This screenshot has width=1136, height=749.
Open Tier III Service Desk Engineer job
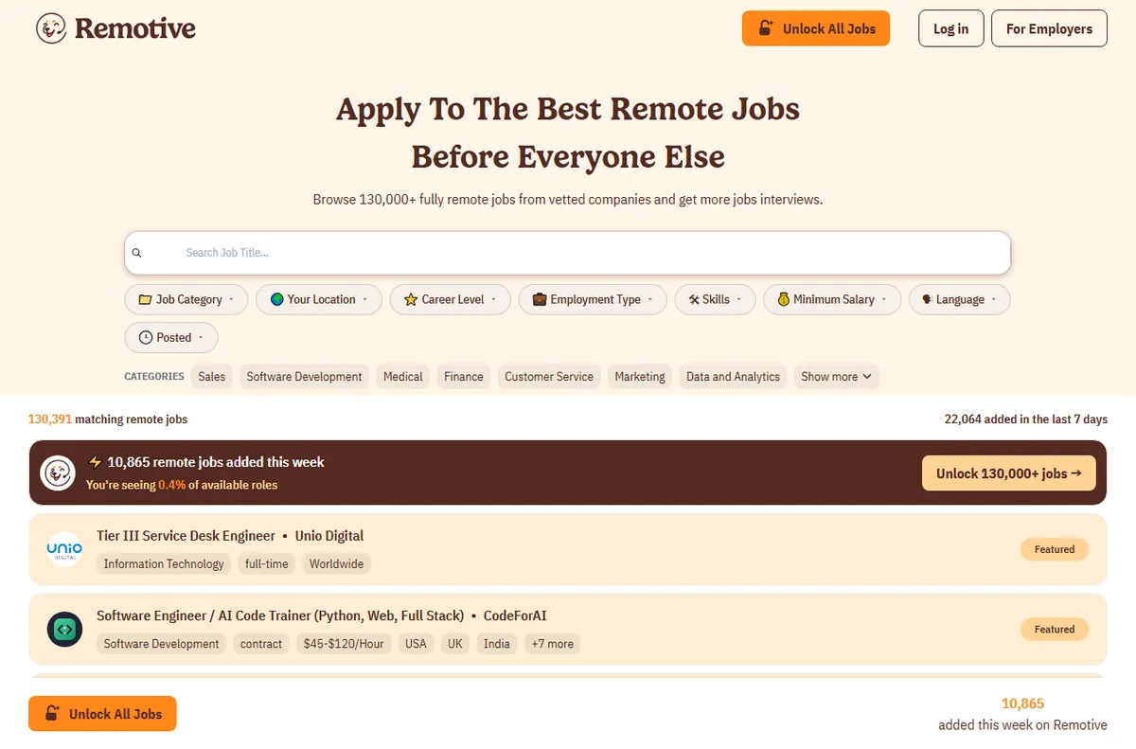(186, 536)
